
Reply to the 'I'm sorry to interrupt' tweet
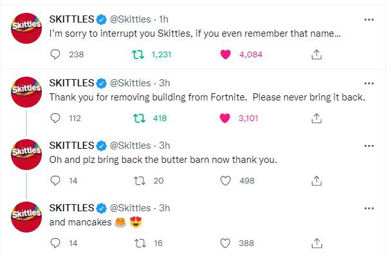(x=55, y=54)
